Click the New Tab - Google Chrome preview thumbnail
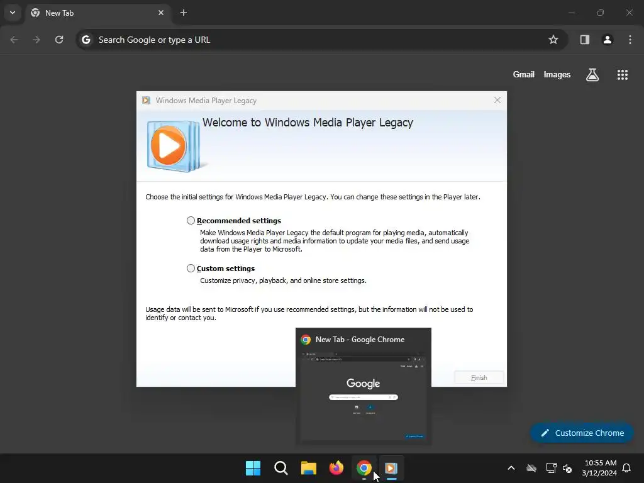This screenshot has width=644, height=483. pyautogui.click(x=363, y=386)
